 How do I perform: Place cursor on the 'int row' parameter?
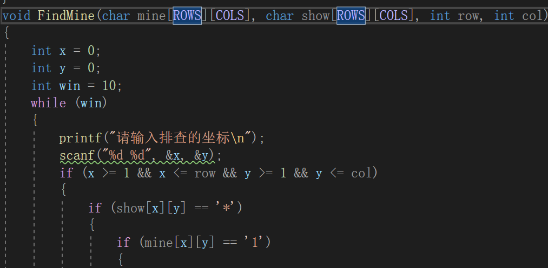(x=454, y=16)
